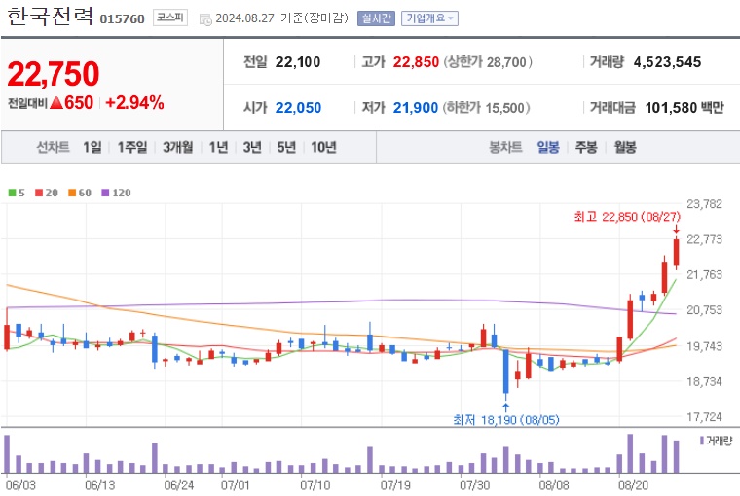Click the 최고 22,850 (08/27) chart annotation
740x496 pixels.
(x=627, y=217)
